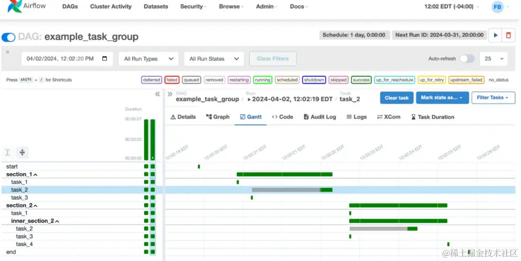521x261 pixels.
Task: Click the Clear Filters button
Action: (x=273, y=59)
